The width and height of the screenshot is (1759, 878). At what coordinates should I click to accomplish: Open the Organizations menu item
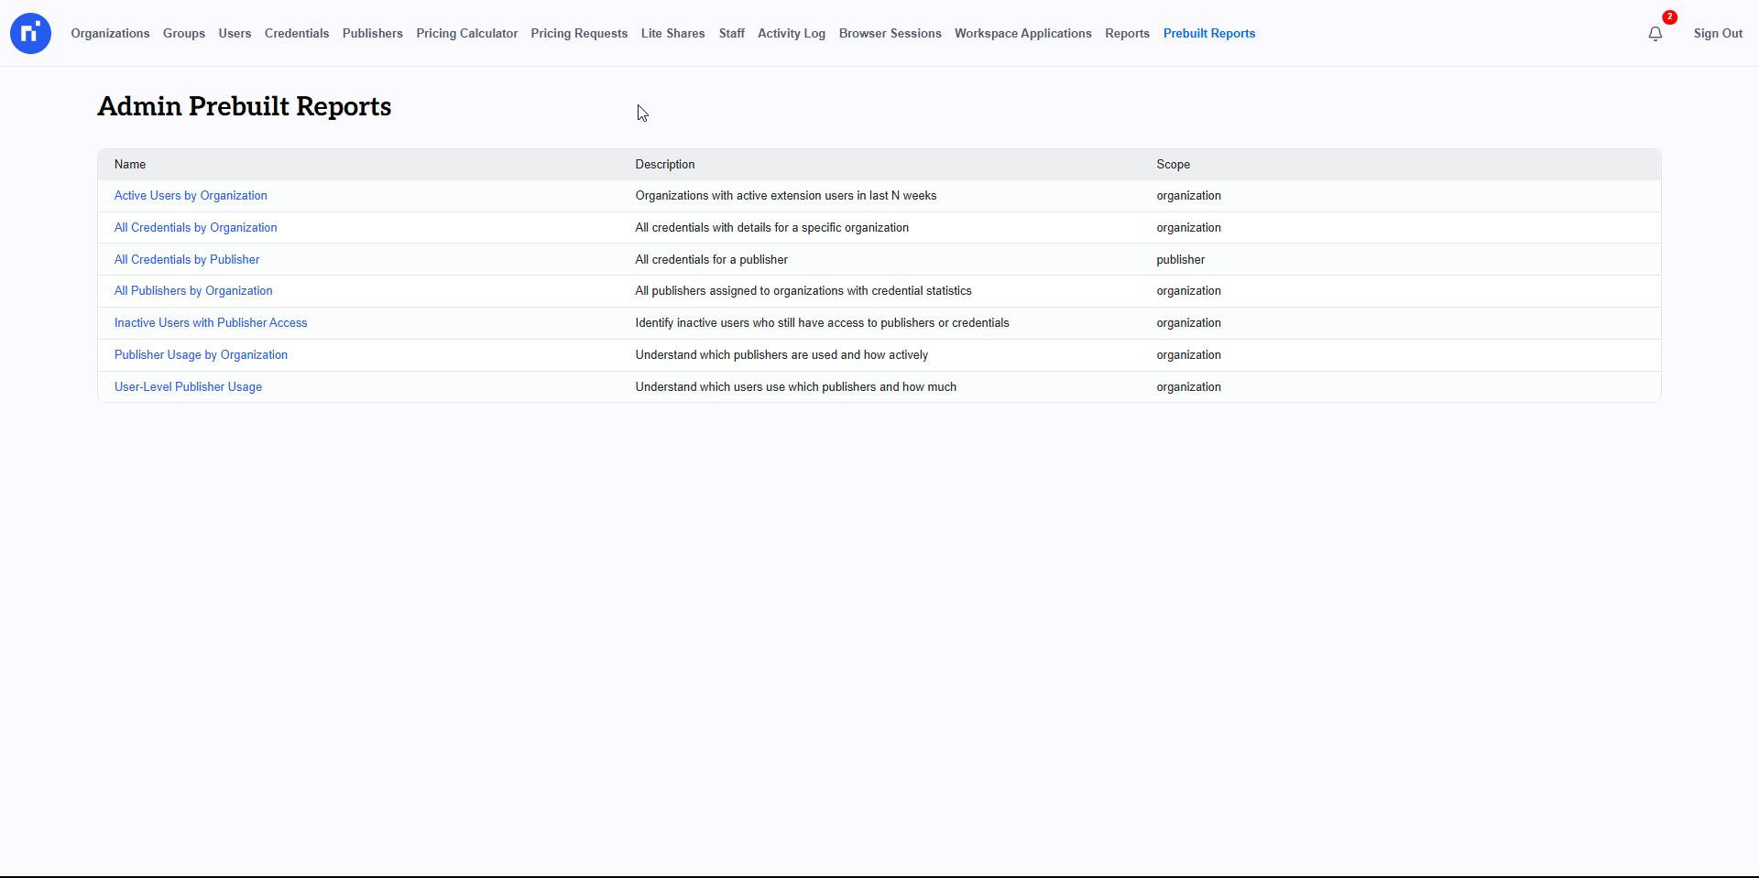[110, 34]
